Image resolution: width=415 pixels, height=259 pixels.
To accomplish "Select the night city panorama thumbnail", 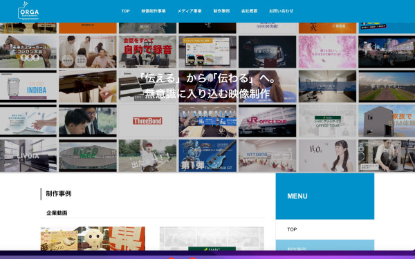I will tap(387, 52).
